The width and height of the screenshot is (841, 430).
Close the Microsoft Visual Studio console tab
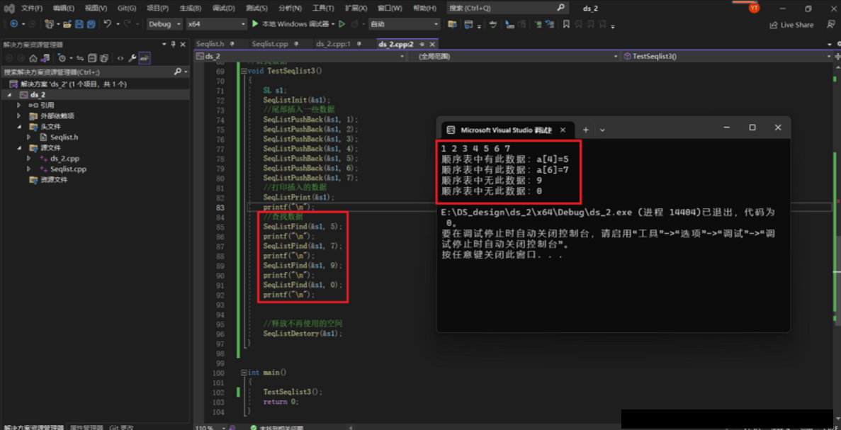[x=563, y=130]
